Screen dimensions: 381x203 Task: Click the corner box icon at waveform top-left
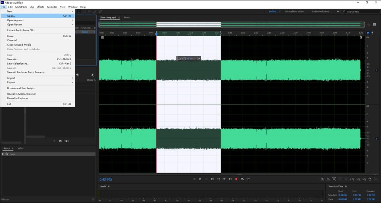click(103, 38)
